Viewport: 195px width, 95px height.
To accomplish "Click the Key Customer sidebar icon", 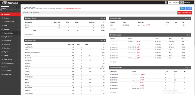I will pos(2,37).
